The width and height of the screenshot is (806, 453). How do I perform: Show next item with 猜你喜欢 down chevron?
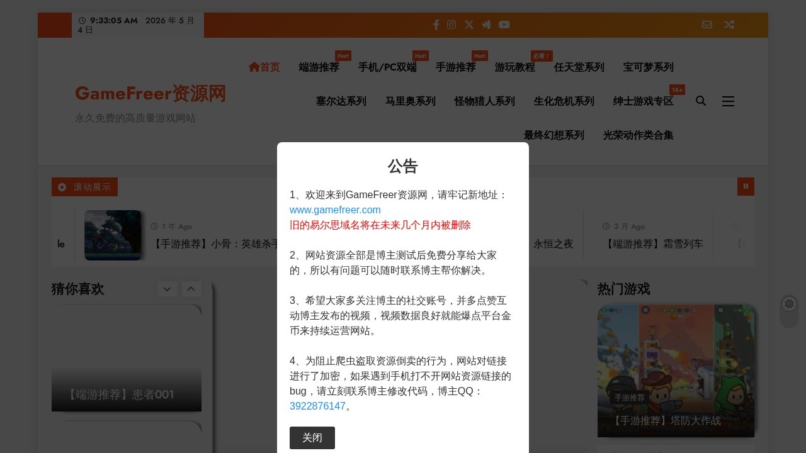(x=167, y=289)
